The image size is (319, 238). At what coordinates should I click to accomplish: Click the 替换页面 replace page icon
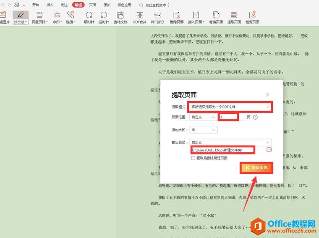tap(216, 15)
